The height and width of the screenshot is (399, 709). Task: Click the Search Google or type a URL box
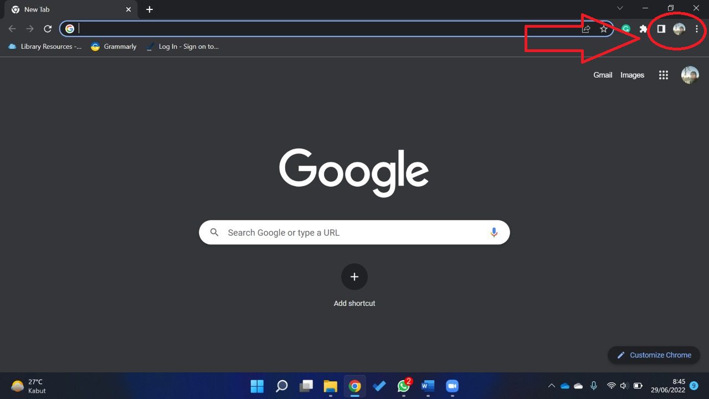[x=354, y=233]
